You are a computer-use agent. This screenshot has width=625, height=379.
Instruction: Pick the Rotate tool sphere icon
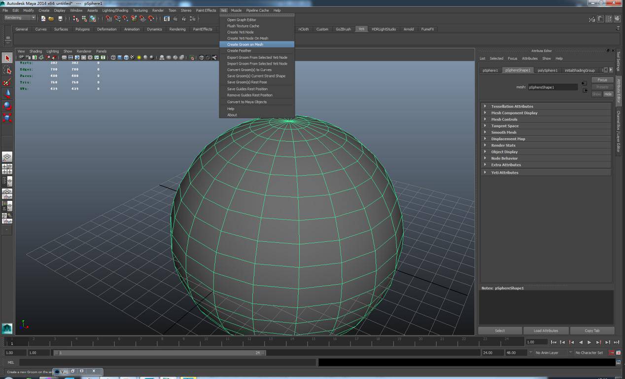(x=7, y=106)
